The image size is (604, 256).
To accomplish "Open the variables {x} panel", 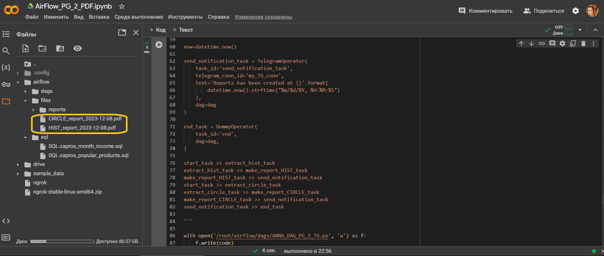I will pos(6,67).
